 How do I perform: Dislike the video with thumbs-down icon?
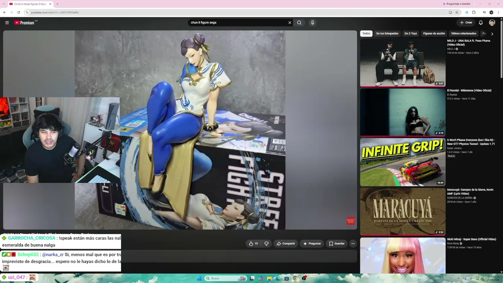266,244
